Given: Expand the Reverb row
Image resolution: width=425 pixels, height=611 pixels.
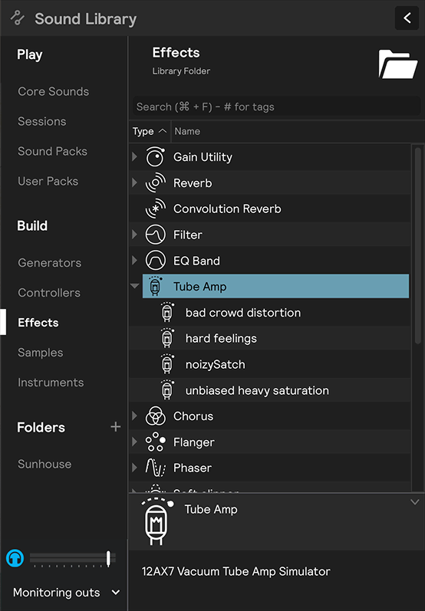Looking at the screenshot, I should coord(134,182).
